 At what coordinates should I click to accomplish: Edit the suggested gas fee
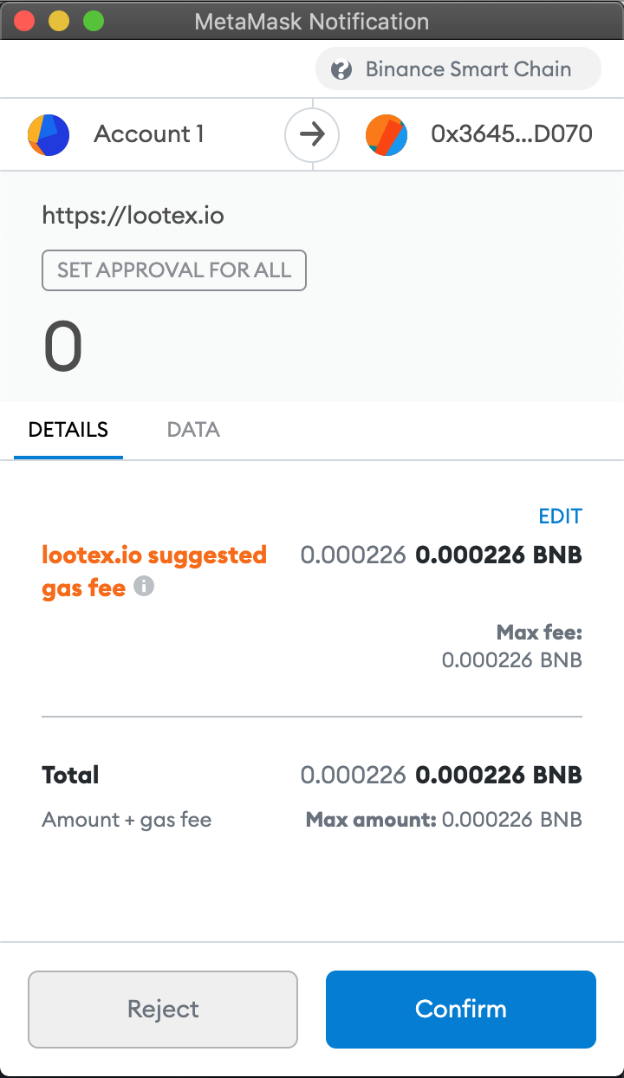(x=560, y=516)
